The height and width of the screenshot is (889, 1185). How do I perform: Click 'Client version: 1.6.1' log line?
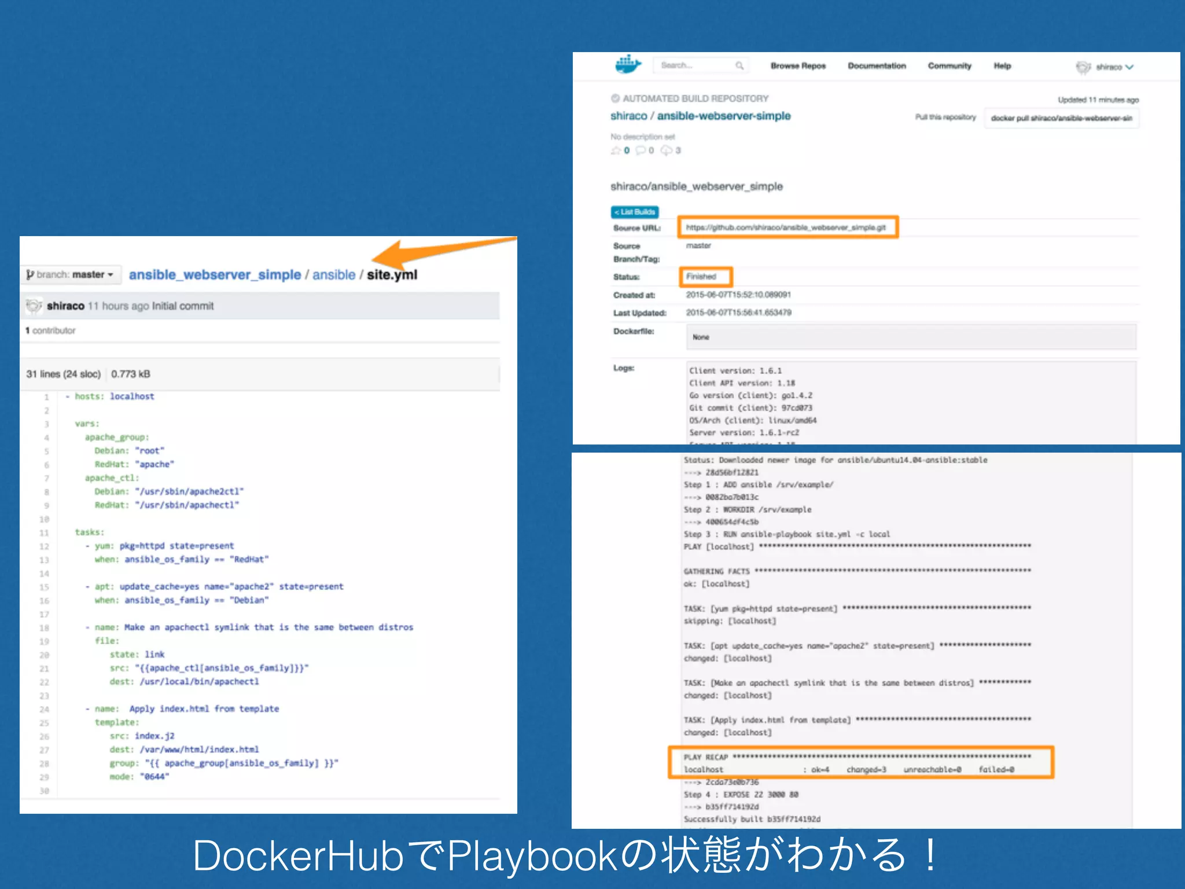(x=735, y=370)
